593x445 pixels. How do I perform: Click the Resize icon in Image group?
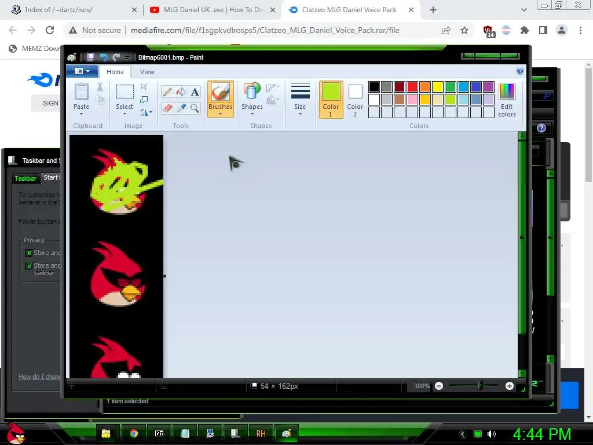tap(144, 100)
